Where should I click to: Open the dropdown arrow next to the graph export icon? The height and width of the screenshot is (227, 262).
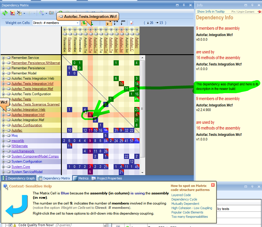tap(46, 13)
